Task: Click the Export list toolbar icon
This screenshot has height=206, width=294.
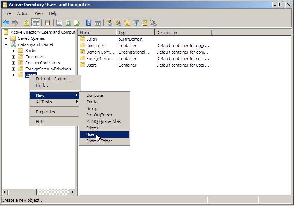Action: pyautogui.click(x=77, y=23)
